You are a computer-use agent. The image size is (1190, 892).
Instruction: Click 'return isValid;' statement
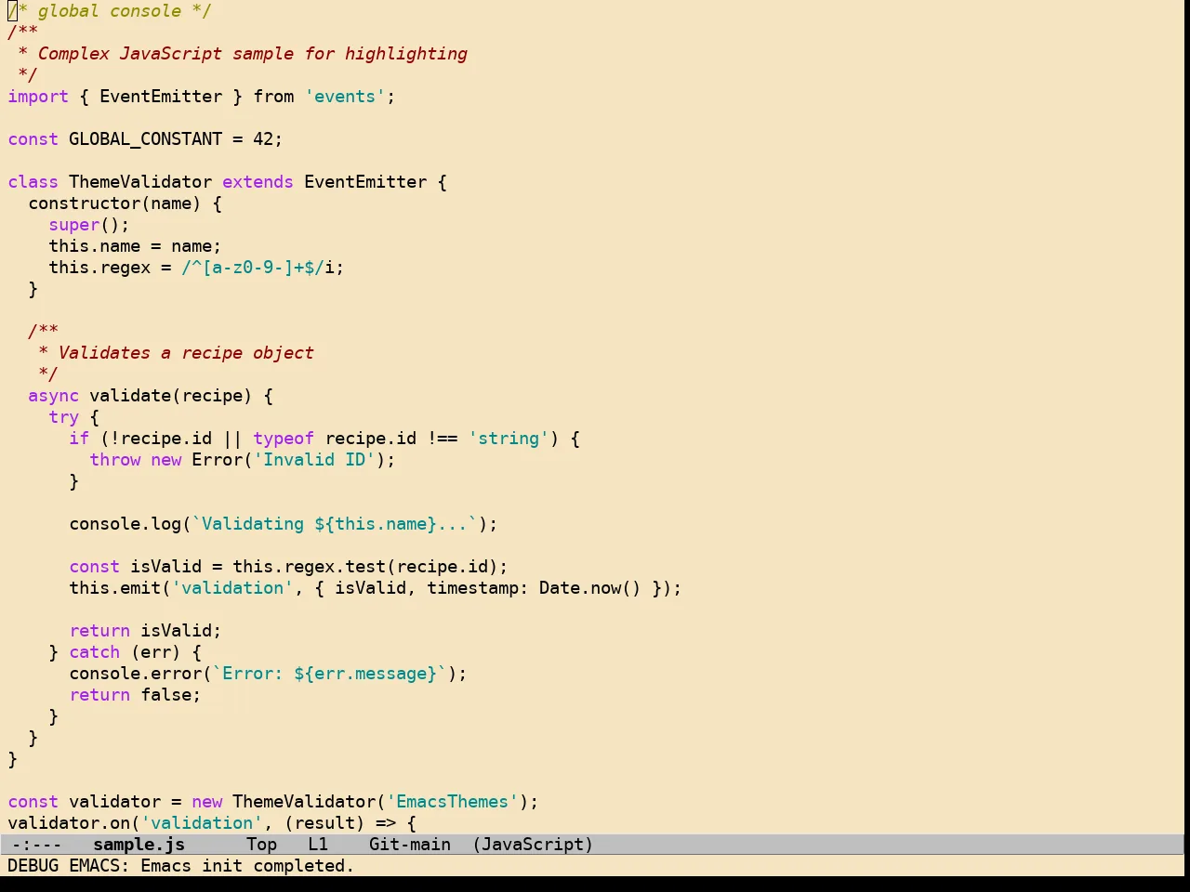click(145, 631)
